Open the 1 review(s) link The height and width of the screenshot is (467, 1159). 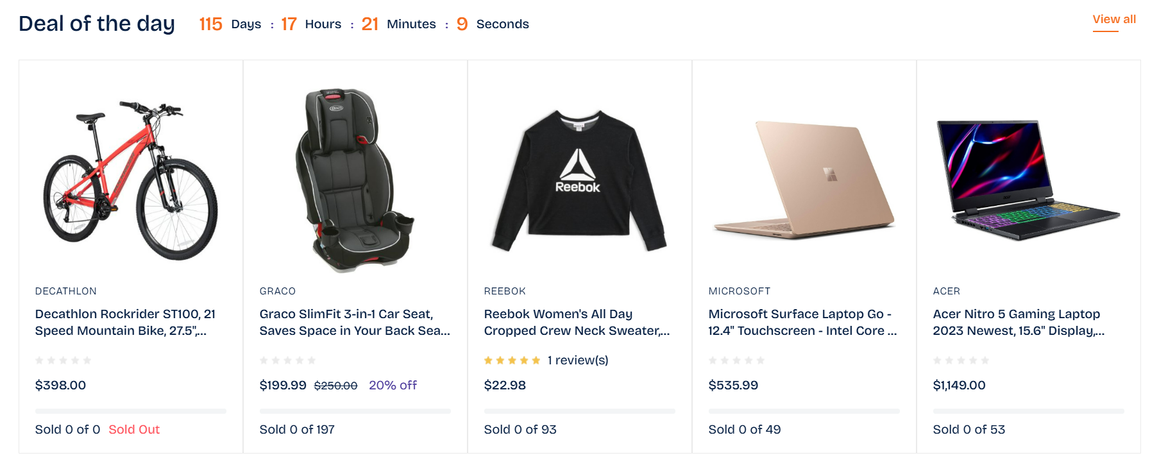click(x=578, y=361)
